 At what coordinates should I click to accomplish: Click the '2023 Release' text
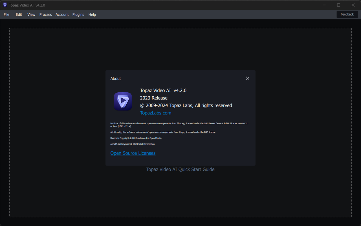click(x=154, y=98)
